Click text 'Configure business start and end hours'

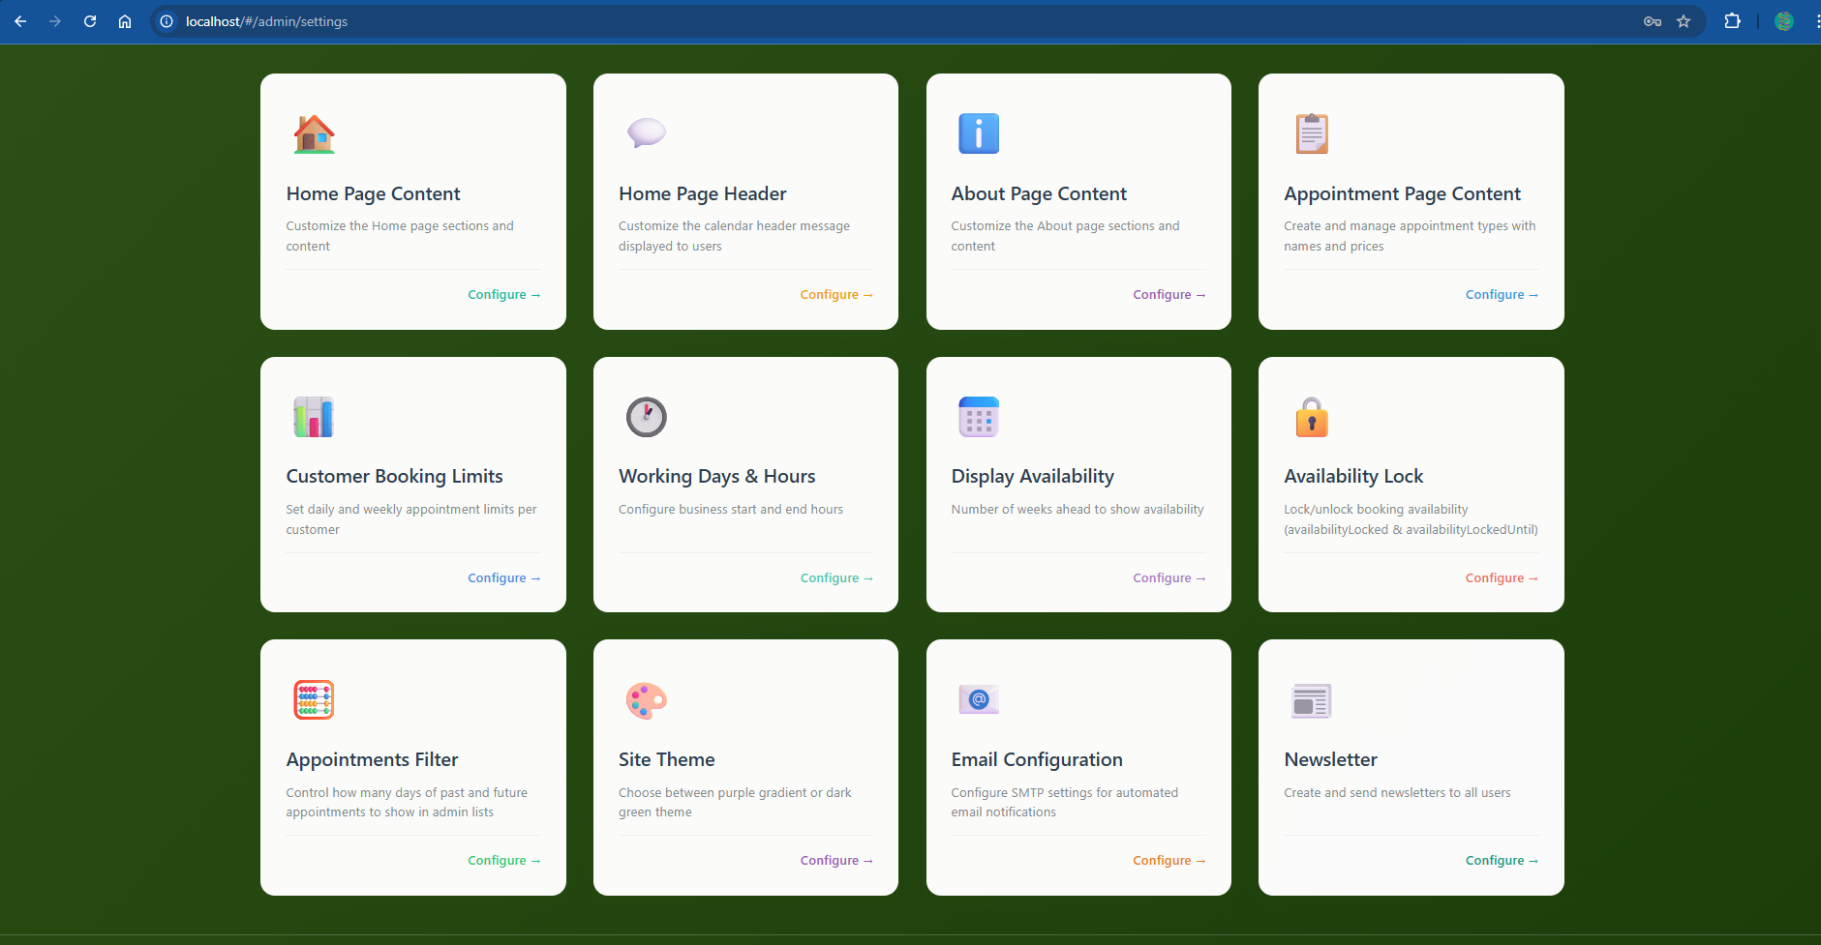point(731,510)
